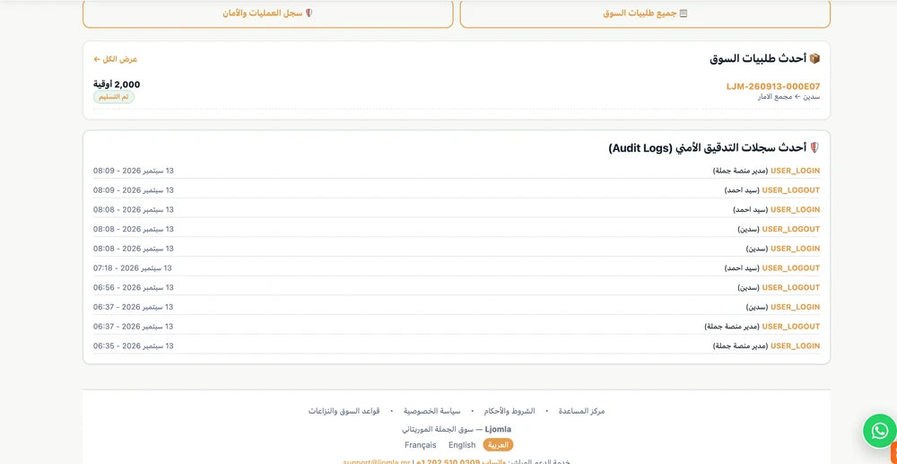Click the 2,000 أوقية order amount
Image resolution: width=897 pixels, height=464 pixels.
tap(117, 84)
